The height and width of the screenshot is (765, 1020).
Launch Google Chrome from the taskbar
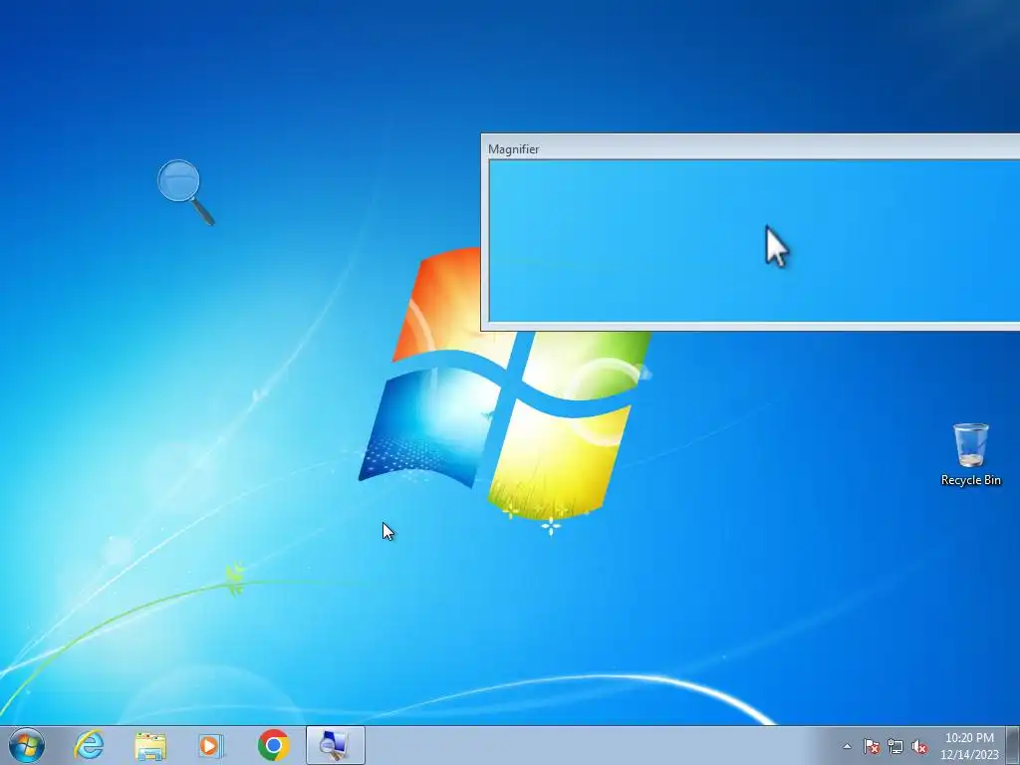click(273, 745)
